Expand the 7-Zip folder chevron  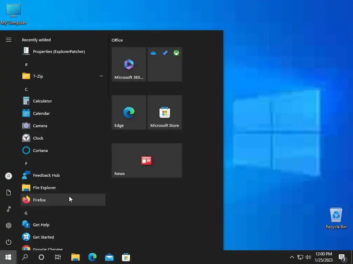[101, 76]
